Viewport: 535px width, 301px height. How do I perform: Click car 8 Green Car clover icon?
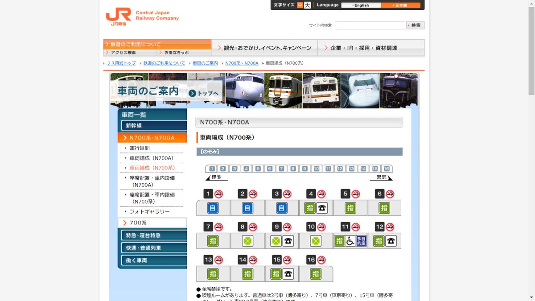247,241
